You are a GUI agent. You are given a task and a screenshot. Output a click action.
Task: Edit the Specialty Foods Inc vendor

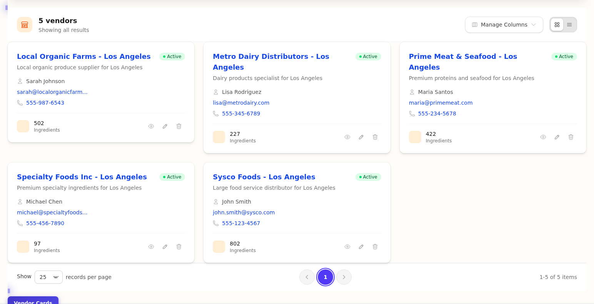tap(165, 247)
